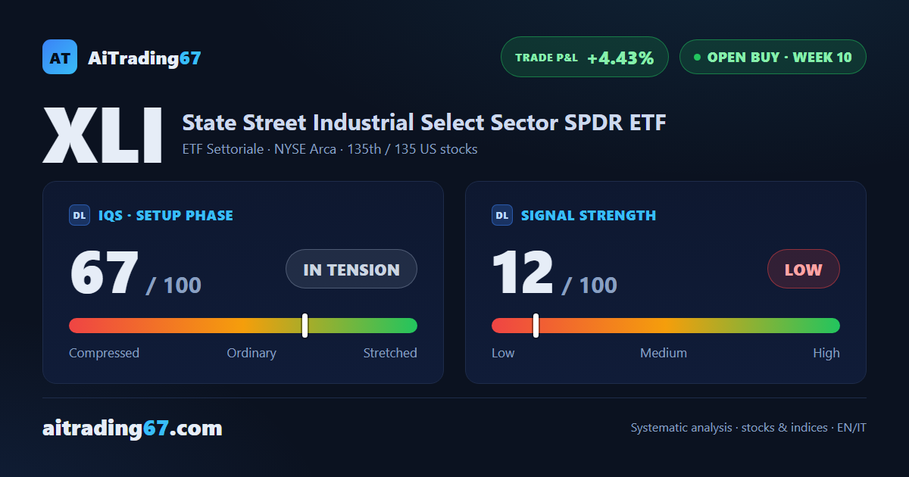The width and height of the screenshot is (909, 477).
Task: Click the IN TENSION status badge
Action: 351,269
